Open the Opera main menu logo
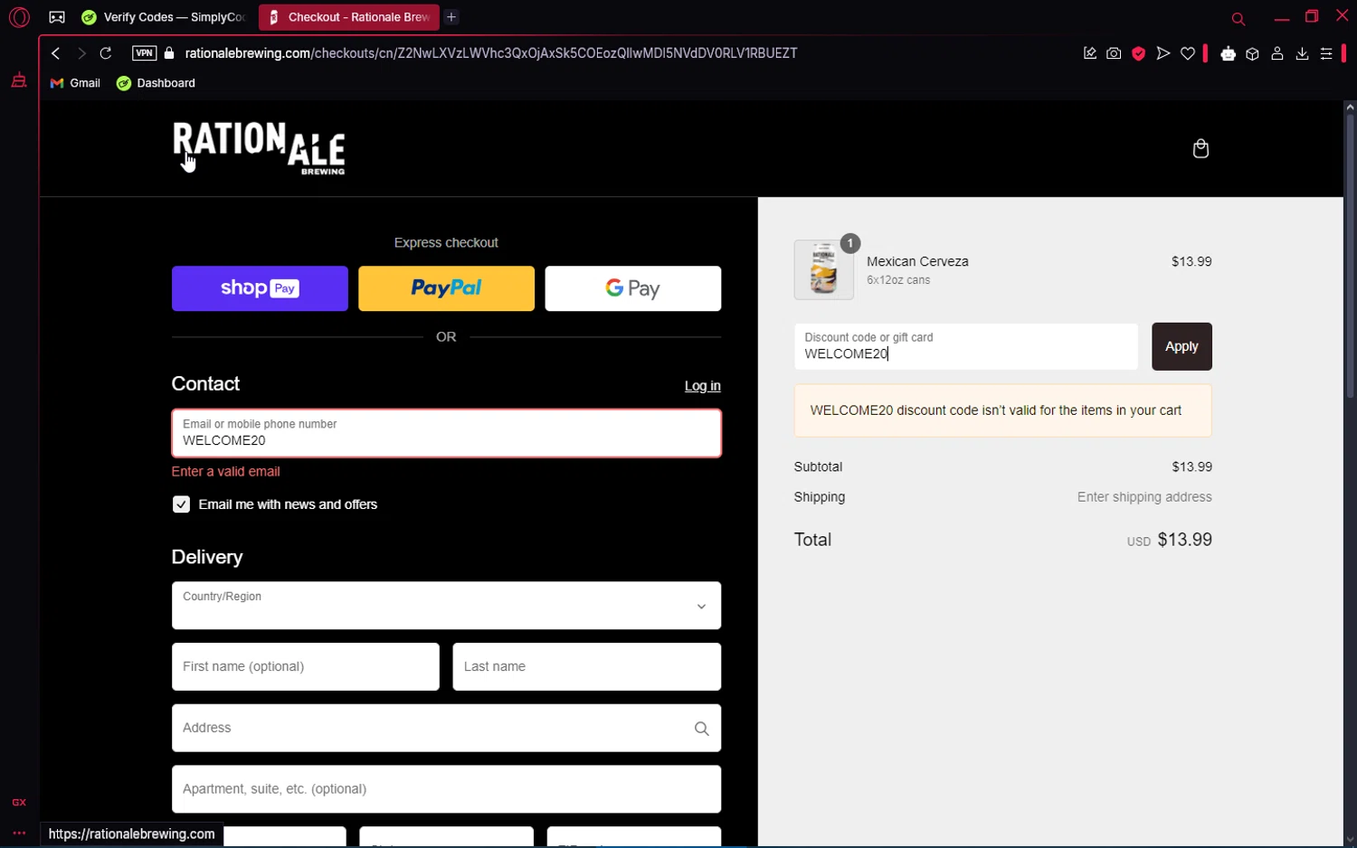 click(x=19, y=17)
